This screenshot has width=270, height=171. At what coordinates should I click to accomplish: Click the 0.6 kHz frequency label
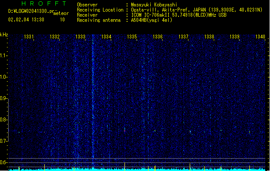(3, 162)
